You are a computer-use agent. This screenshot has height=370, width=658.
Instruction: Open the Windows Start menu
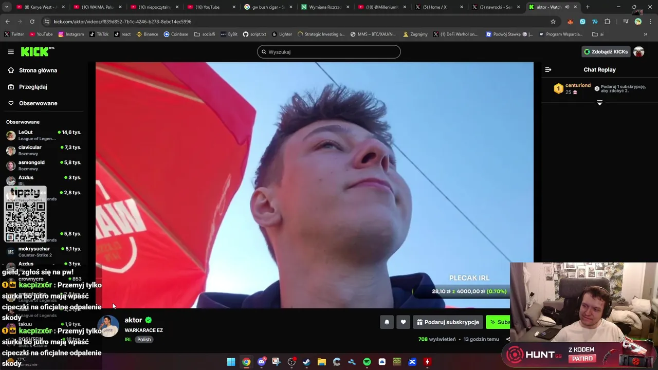point(231,362)
